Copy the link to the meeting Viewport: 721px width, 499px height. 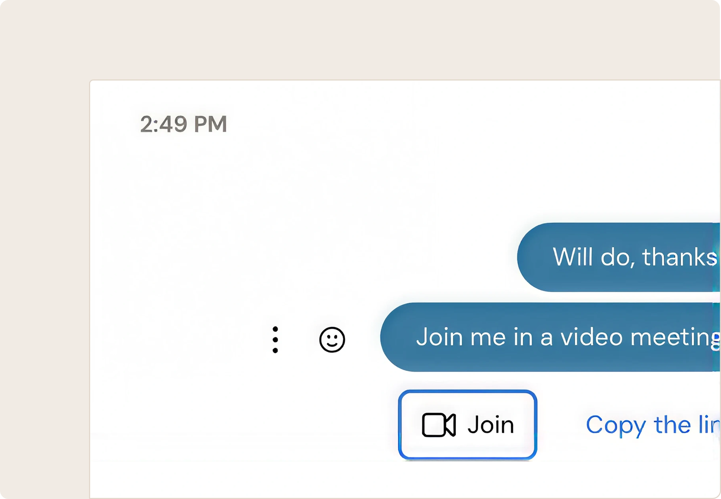653,425
